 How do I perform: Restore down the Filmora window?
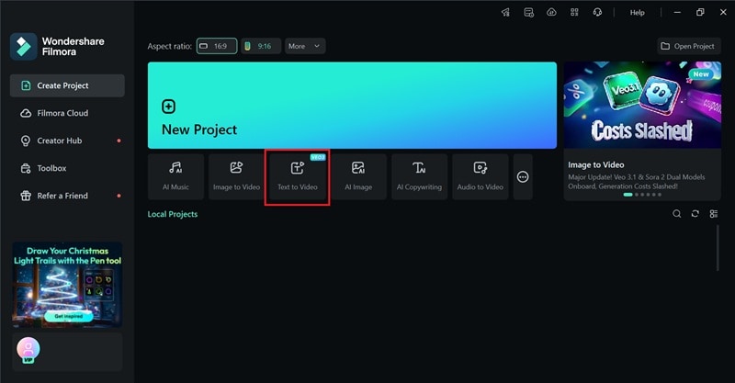(700, 13)
